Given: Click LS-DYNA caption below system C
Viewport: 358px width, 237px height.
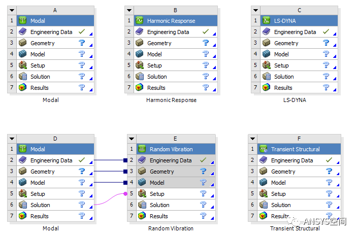Looking at the screenshot, I should point(295,100).
